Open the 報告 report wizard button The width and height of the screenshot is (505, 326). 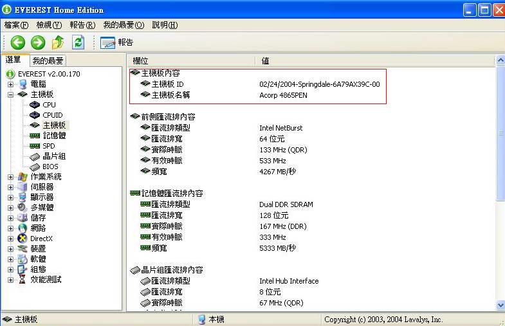pos(116,42)
